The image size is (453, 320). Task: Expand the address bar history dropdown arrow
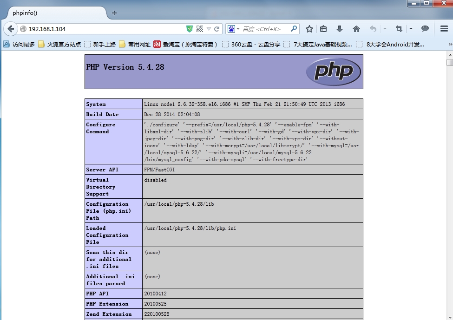click(209, 29)
